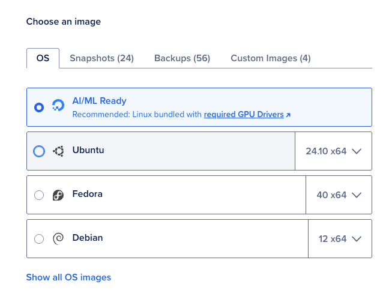
Task: Click the Choose an image heading
Action: click(x=64, y=22)
